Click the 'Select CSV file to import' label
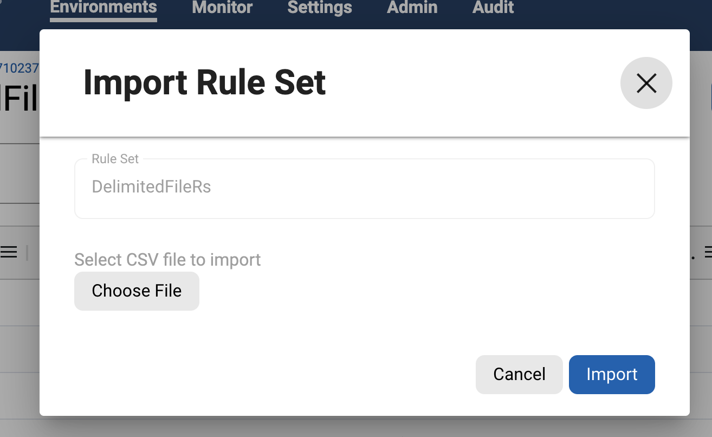This screenshot has height=437, width=712. pyautogui.click(x=167, y=260)
